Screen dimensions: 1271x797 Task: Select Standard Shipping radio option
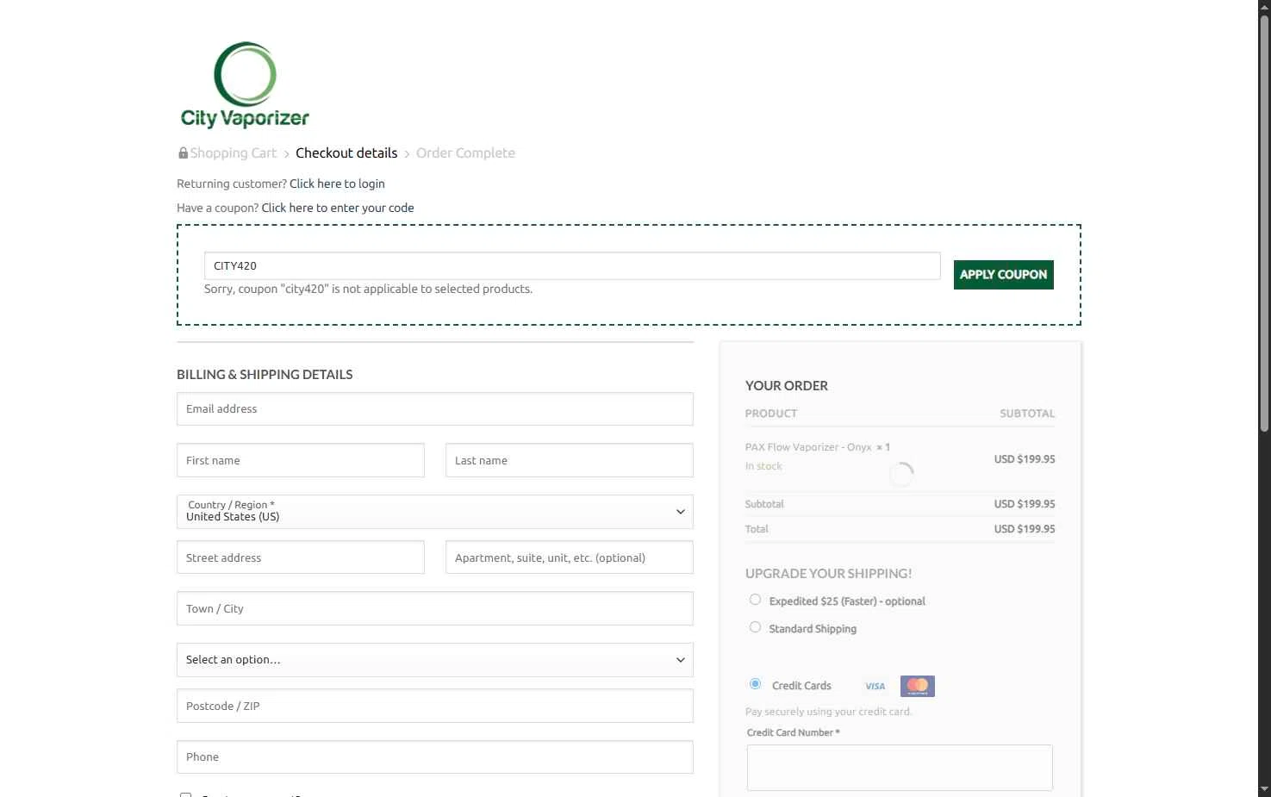point(755,627)
